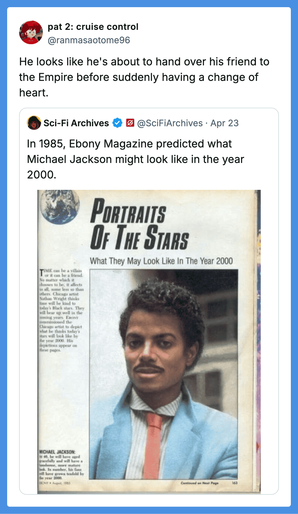Click the @SciFiArchives handle
This screenshot has height=514, width=298.
[170, 123]
